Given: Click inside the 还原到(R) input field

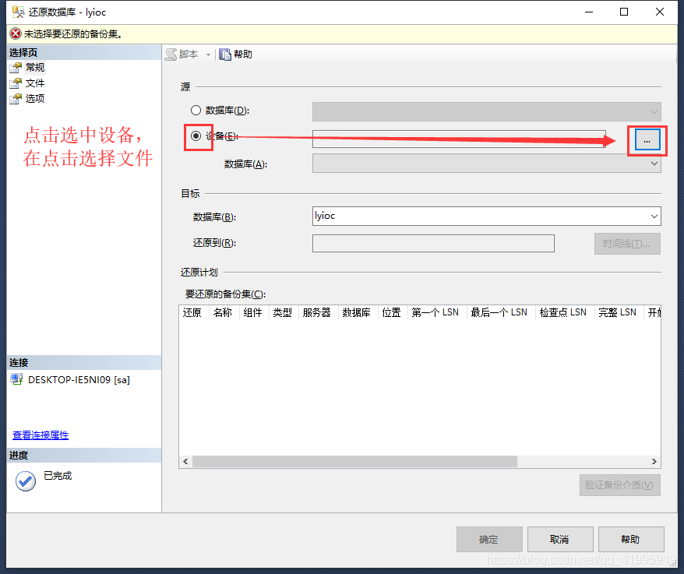Looking at the screenshot, I should [433, 243].
